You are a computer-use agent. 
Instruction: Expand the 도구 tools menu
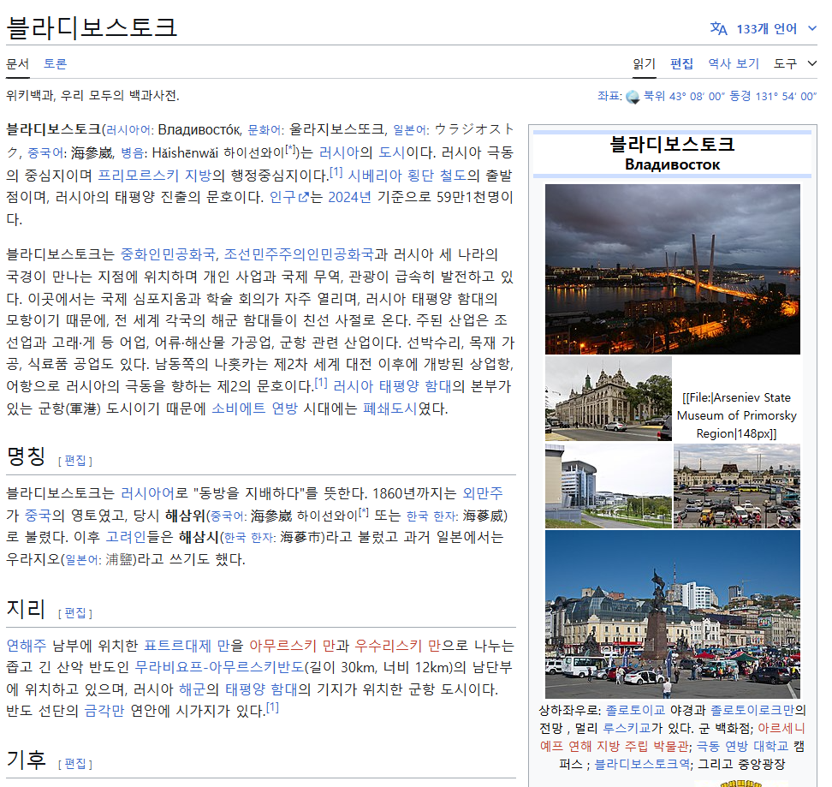pyautogui.click(x=794, y=63)
